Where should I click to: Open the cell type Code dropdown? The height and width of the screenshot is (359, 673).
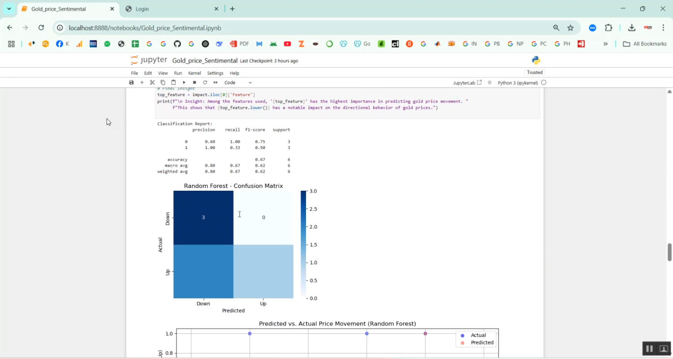pyautogui.click(x=238, y=83)
